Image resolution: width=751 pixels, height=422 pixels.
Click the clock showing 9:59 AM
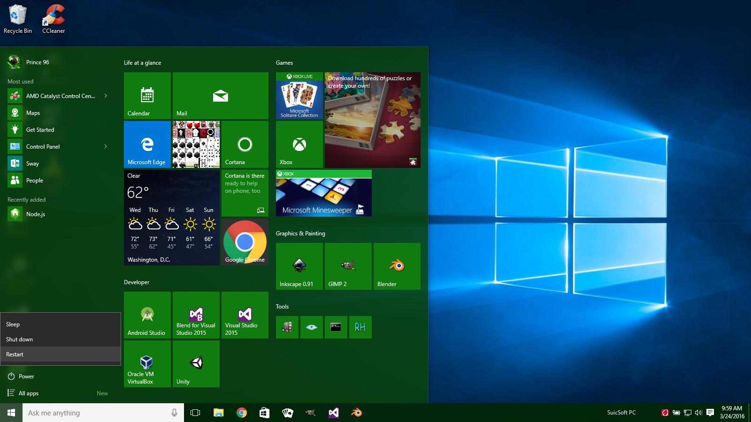[732, 413]
